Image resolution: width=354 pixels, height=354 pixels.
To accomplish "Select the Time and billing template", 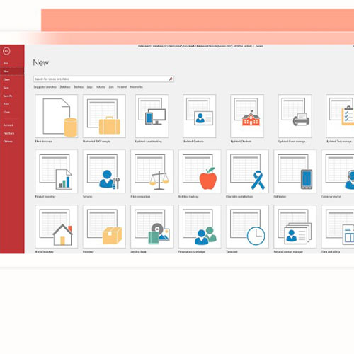I will pyautogui.click(x=338, y=227).
